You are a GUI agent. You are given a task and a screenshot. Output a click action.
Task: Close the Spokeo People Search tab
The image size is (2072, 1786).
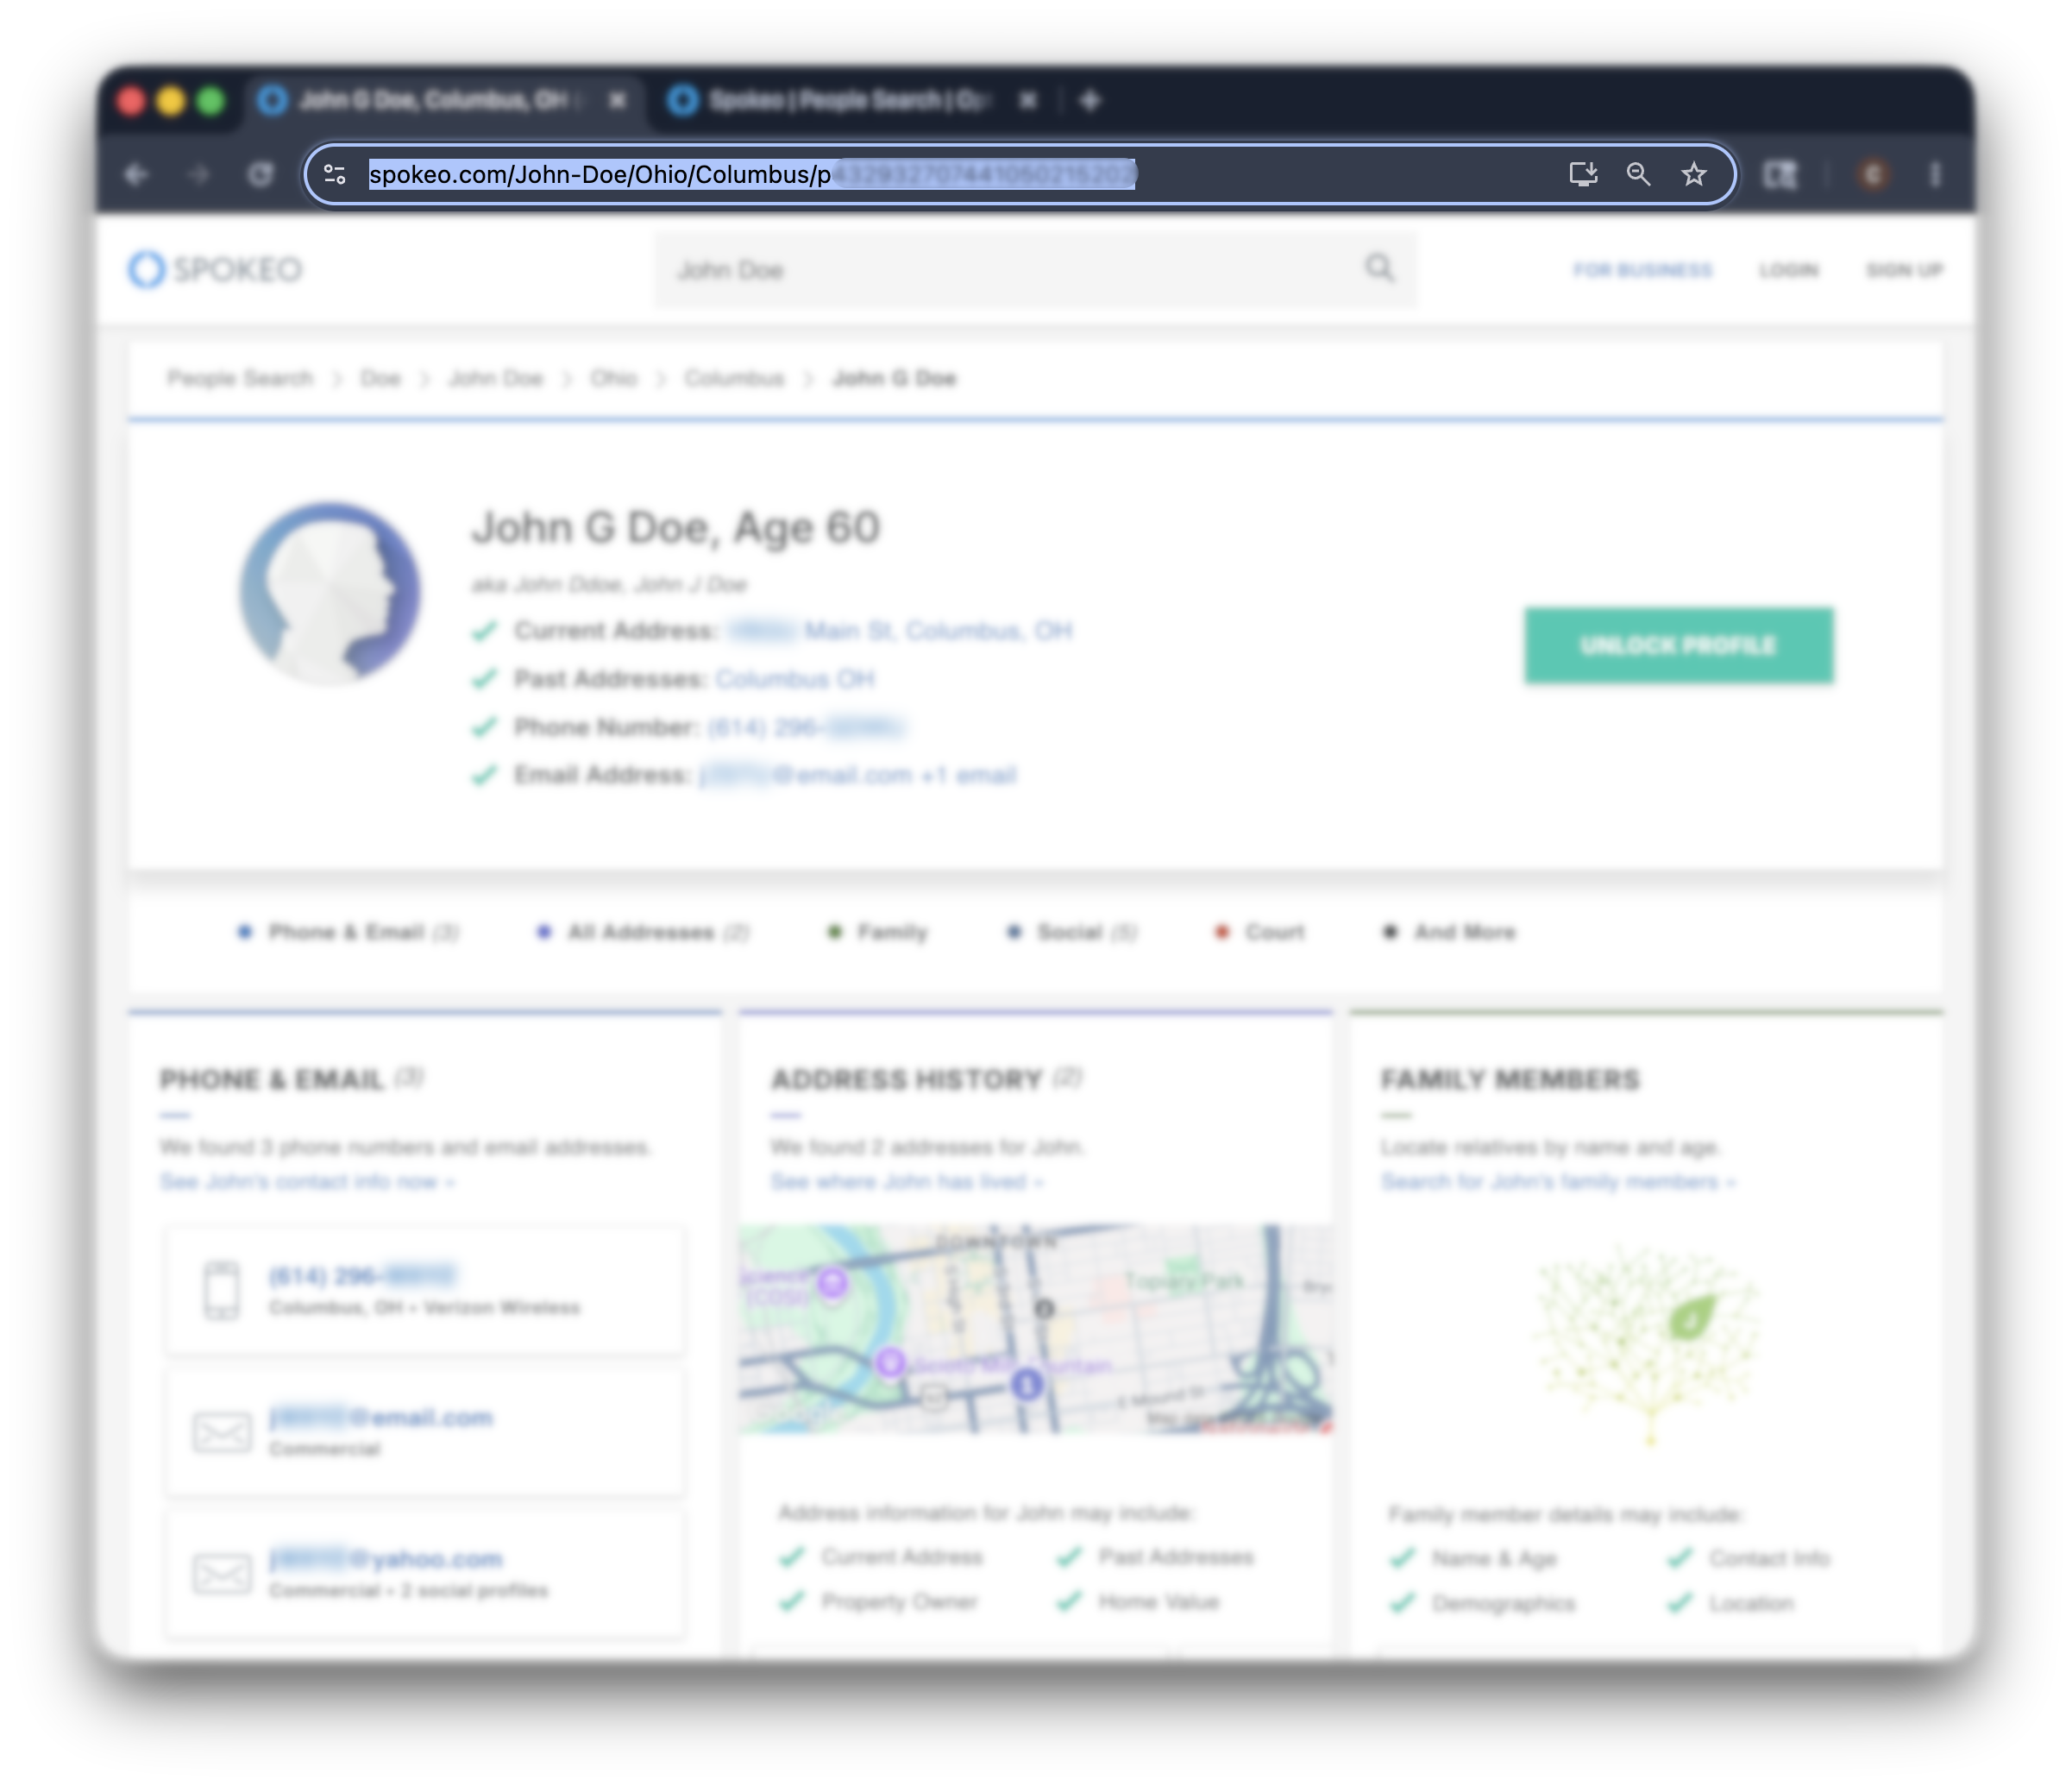[x=1028, y=100]
